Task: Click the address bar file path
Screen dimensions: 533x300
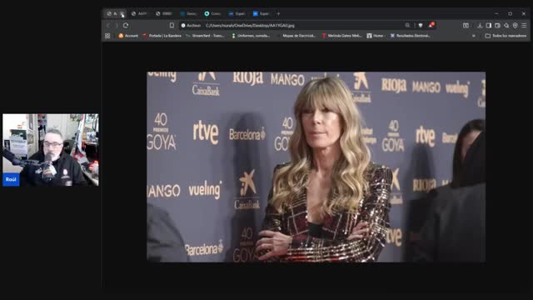Action: click(250, 26)
